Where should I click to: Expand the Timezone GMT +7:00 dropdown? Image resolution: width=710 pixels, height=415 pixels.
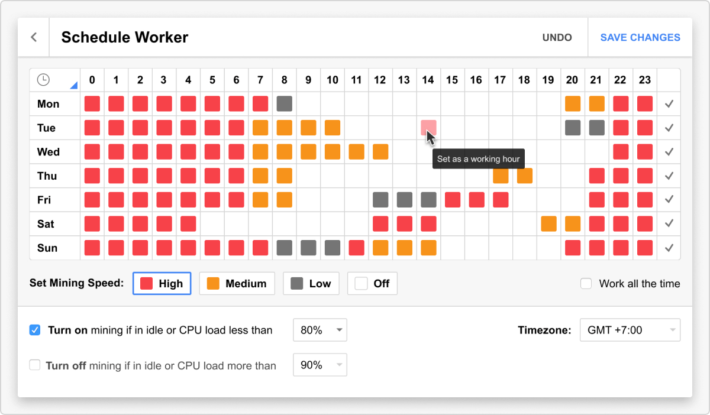(630, 330)
